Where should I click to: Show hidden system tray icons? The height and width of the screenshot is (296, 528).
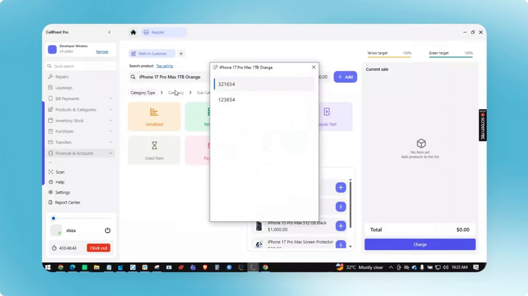coord(391,267)
